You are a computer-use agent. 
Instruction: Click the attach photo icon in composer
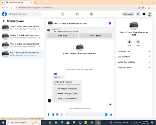tap(53, 115)
